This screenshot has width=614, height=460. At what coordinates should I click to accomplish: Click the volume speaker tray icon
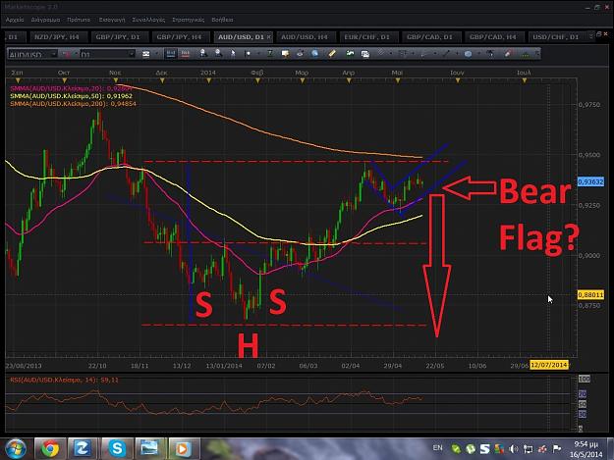pyautogui.click(x=514, y=449)
